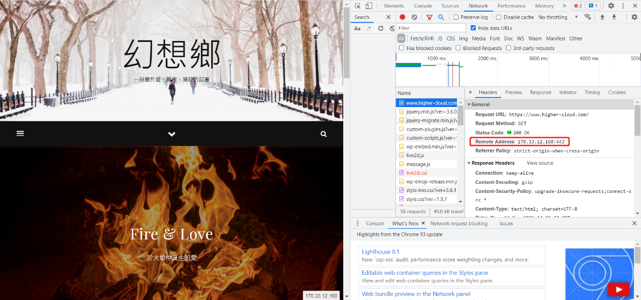Click the import HAR file upload arrow
Screen dimensions: 641x300
click(602, 17)
